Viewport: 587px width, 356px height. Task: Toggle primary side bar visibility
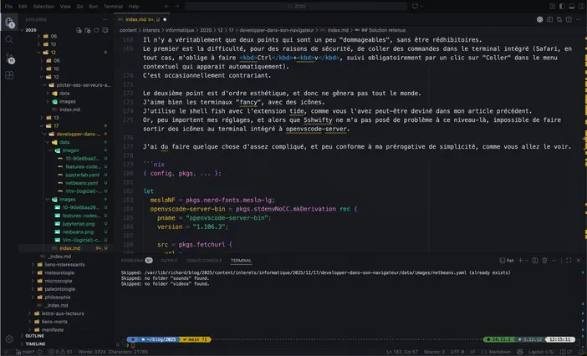click(x=562, y=7)
